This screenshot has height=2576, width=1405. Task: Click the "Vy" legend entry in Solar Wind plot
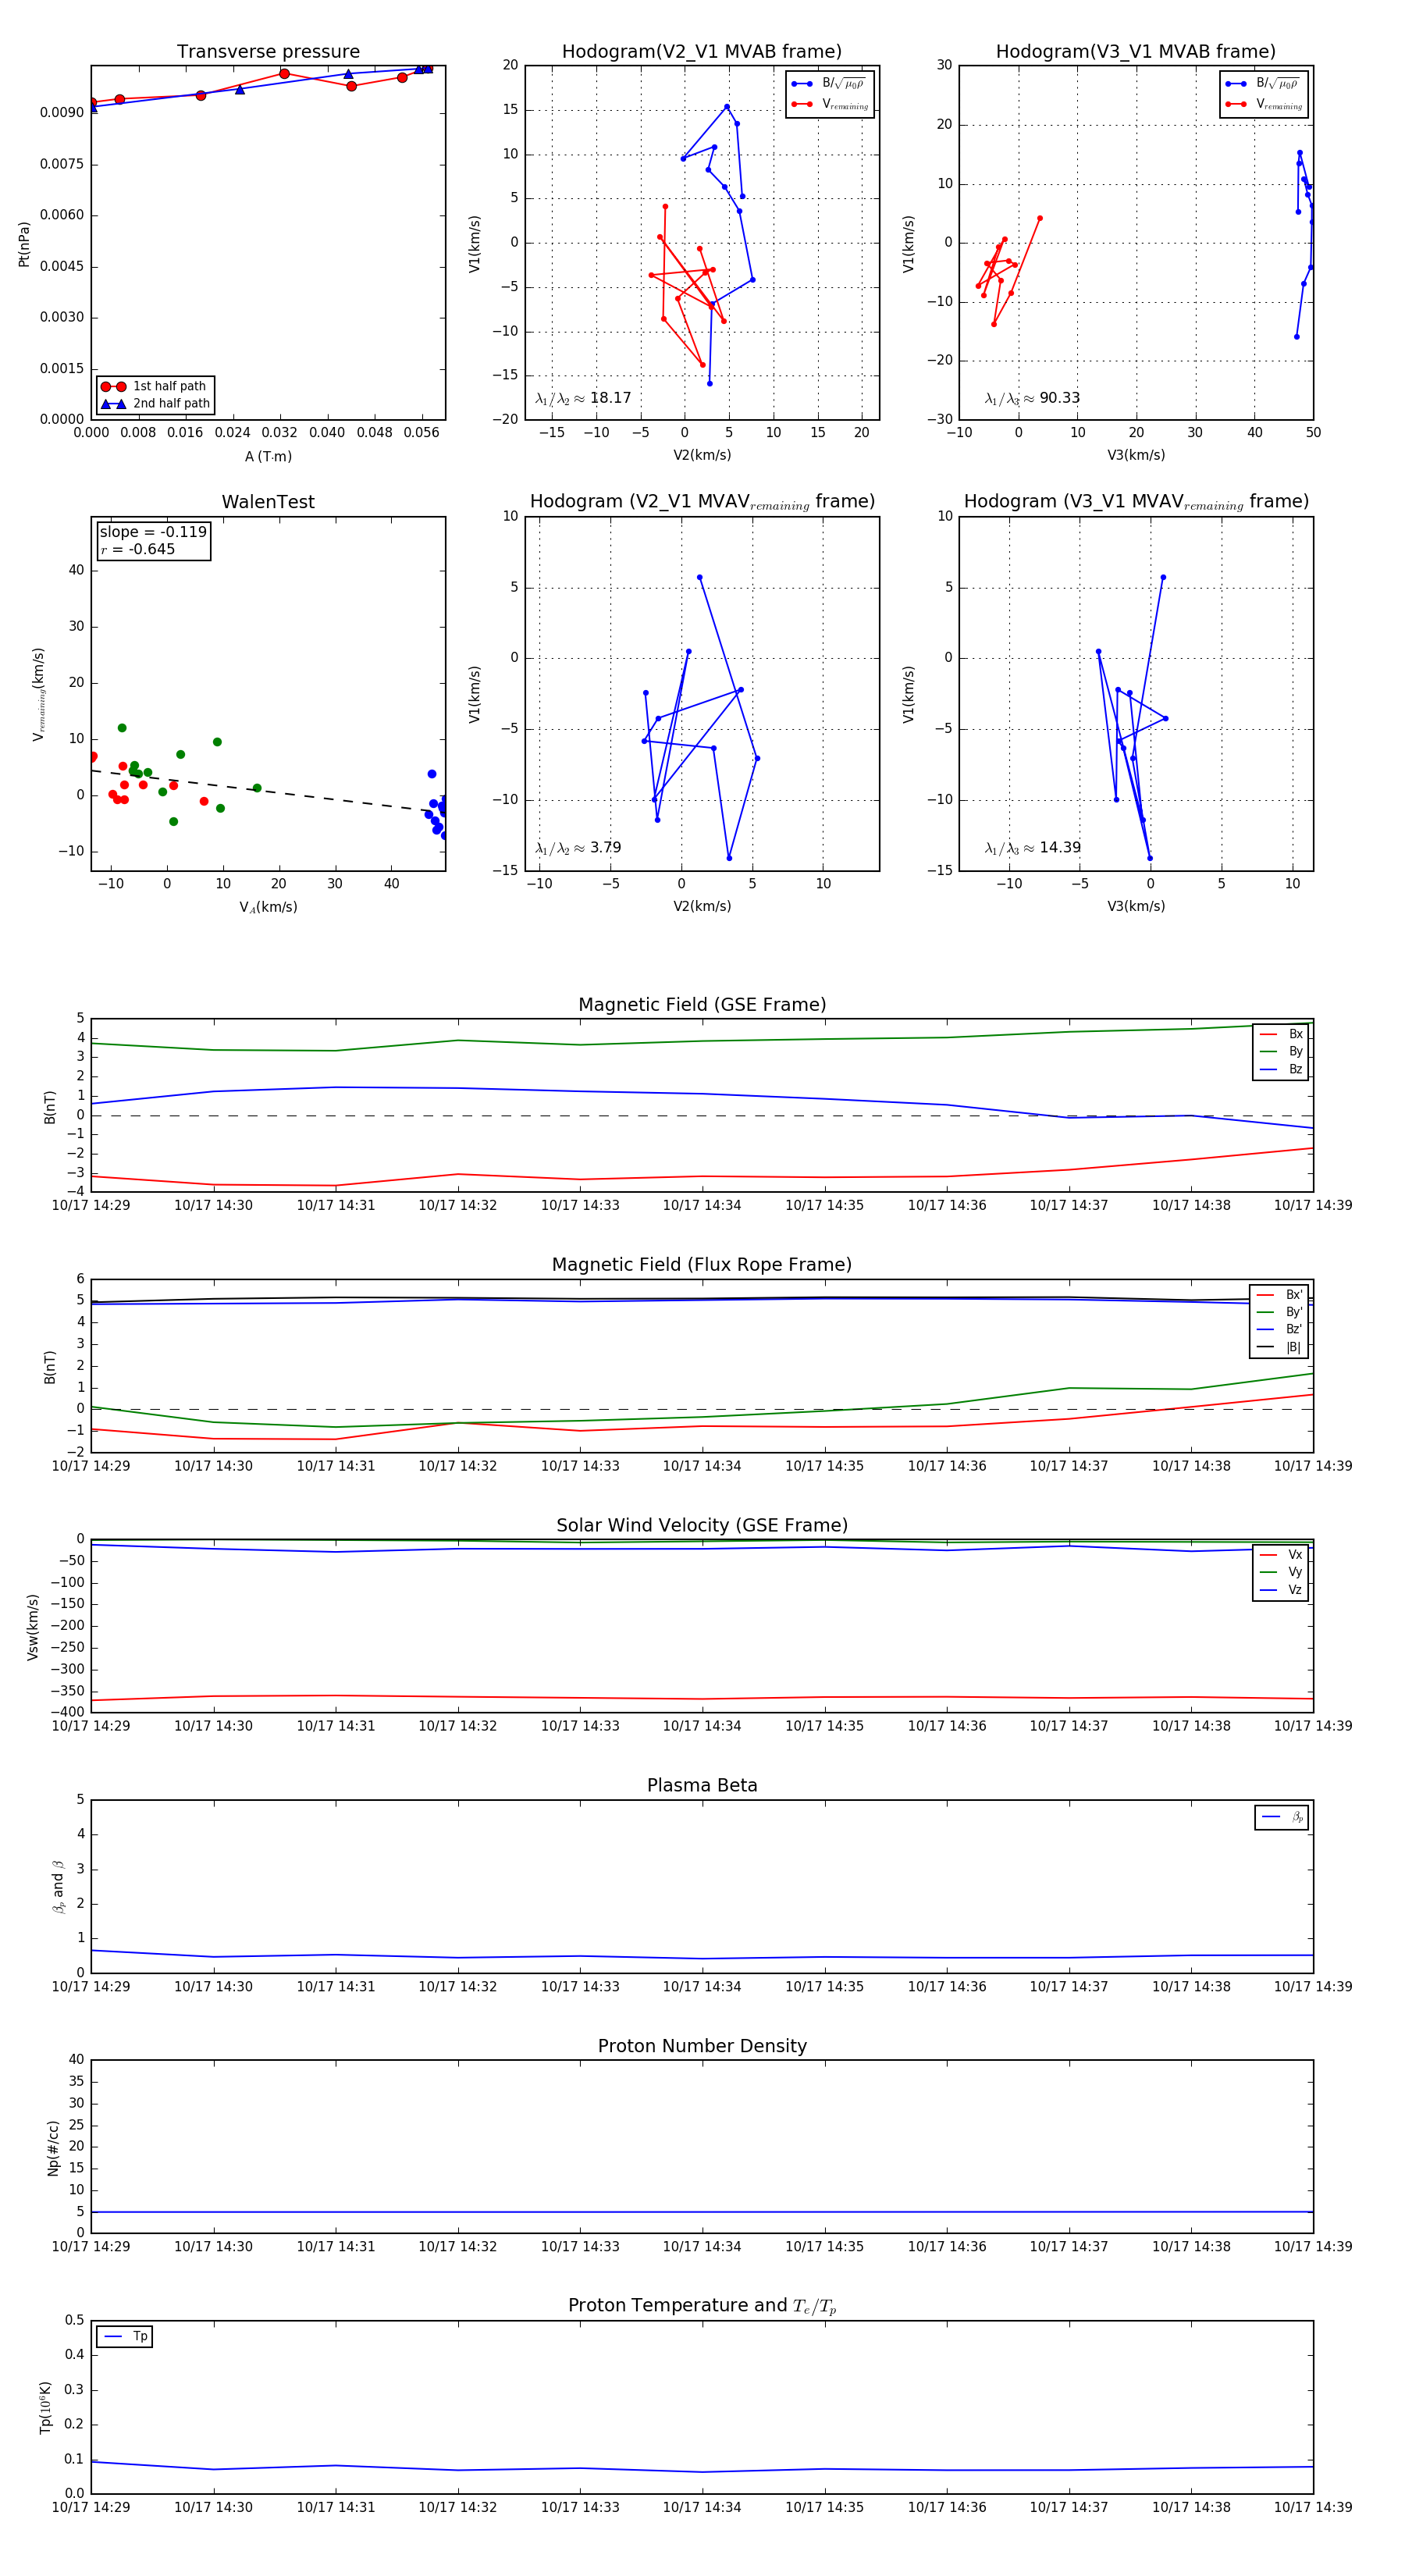click(x=1281, y=1573)
